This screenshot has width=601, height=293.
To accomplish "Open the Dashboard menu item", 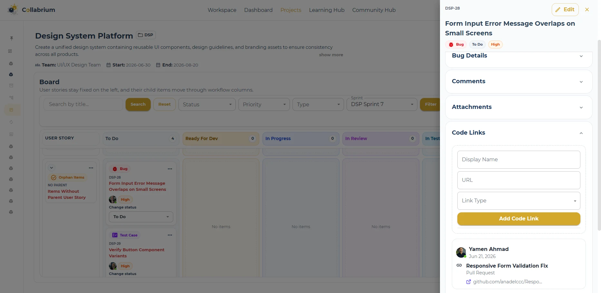I will [x=258, y=10].
